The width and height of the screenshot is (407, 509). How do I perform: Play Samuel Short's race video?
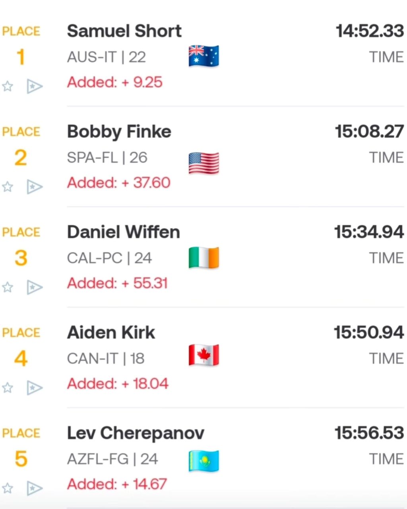(x=35, y=86)
